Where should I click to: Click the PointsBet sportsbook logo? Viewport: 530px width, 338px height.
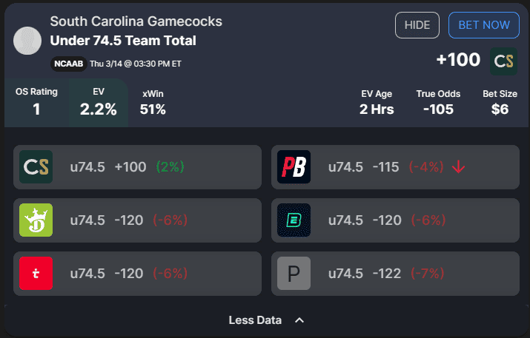294,167
